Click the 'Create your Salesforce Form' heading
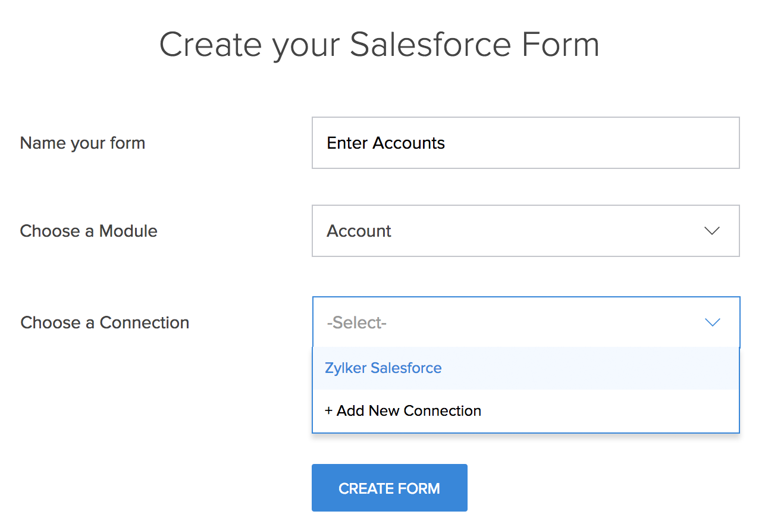Image resolution: width=765 pixels, height=530 pixels. coord(380,45)
